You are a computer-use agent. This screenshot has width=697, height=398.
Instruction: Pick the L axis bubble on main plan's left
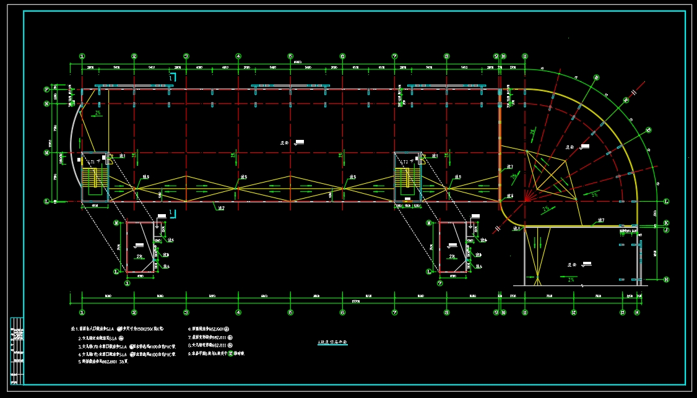pyautogui.click(x=46, y=201)
